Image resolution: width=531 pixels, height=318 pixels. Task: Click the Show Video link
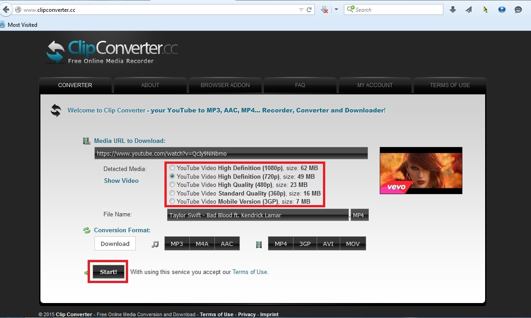121,181
